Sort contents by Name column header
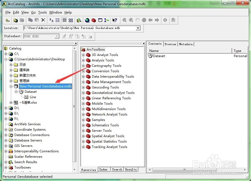The height and width of the screenshot is (181, 251). point(190,51)
